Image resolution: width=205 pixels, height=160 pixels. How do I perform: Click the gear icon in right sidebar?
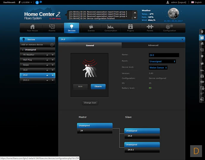point(202,94)
